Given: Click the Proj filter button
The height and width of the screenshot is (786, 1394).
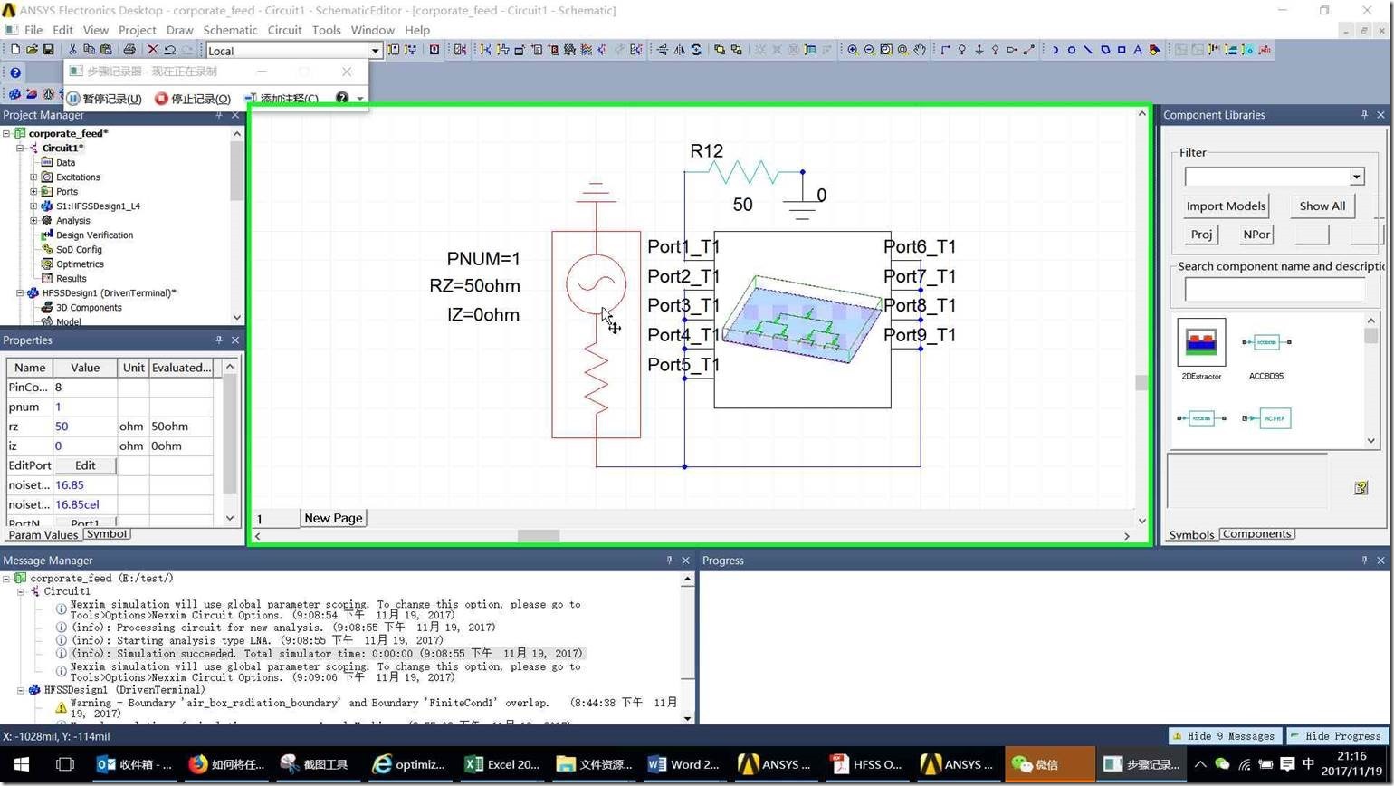Looking at the screenshot, I should pyautogui.click(x=1201, y=234).
